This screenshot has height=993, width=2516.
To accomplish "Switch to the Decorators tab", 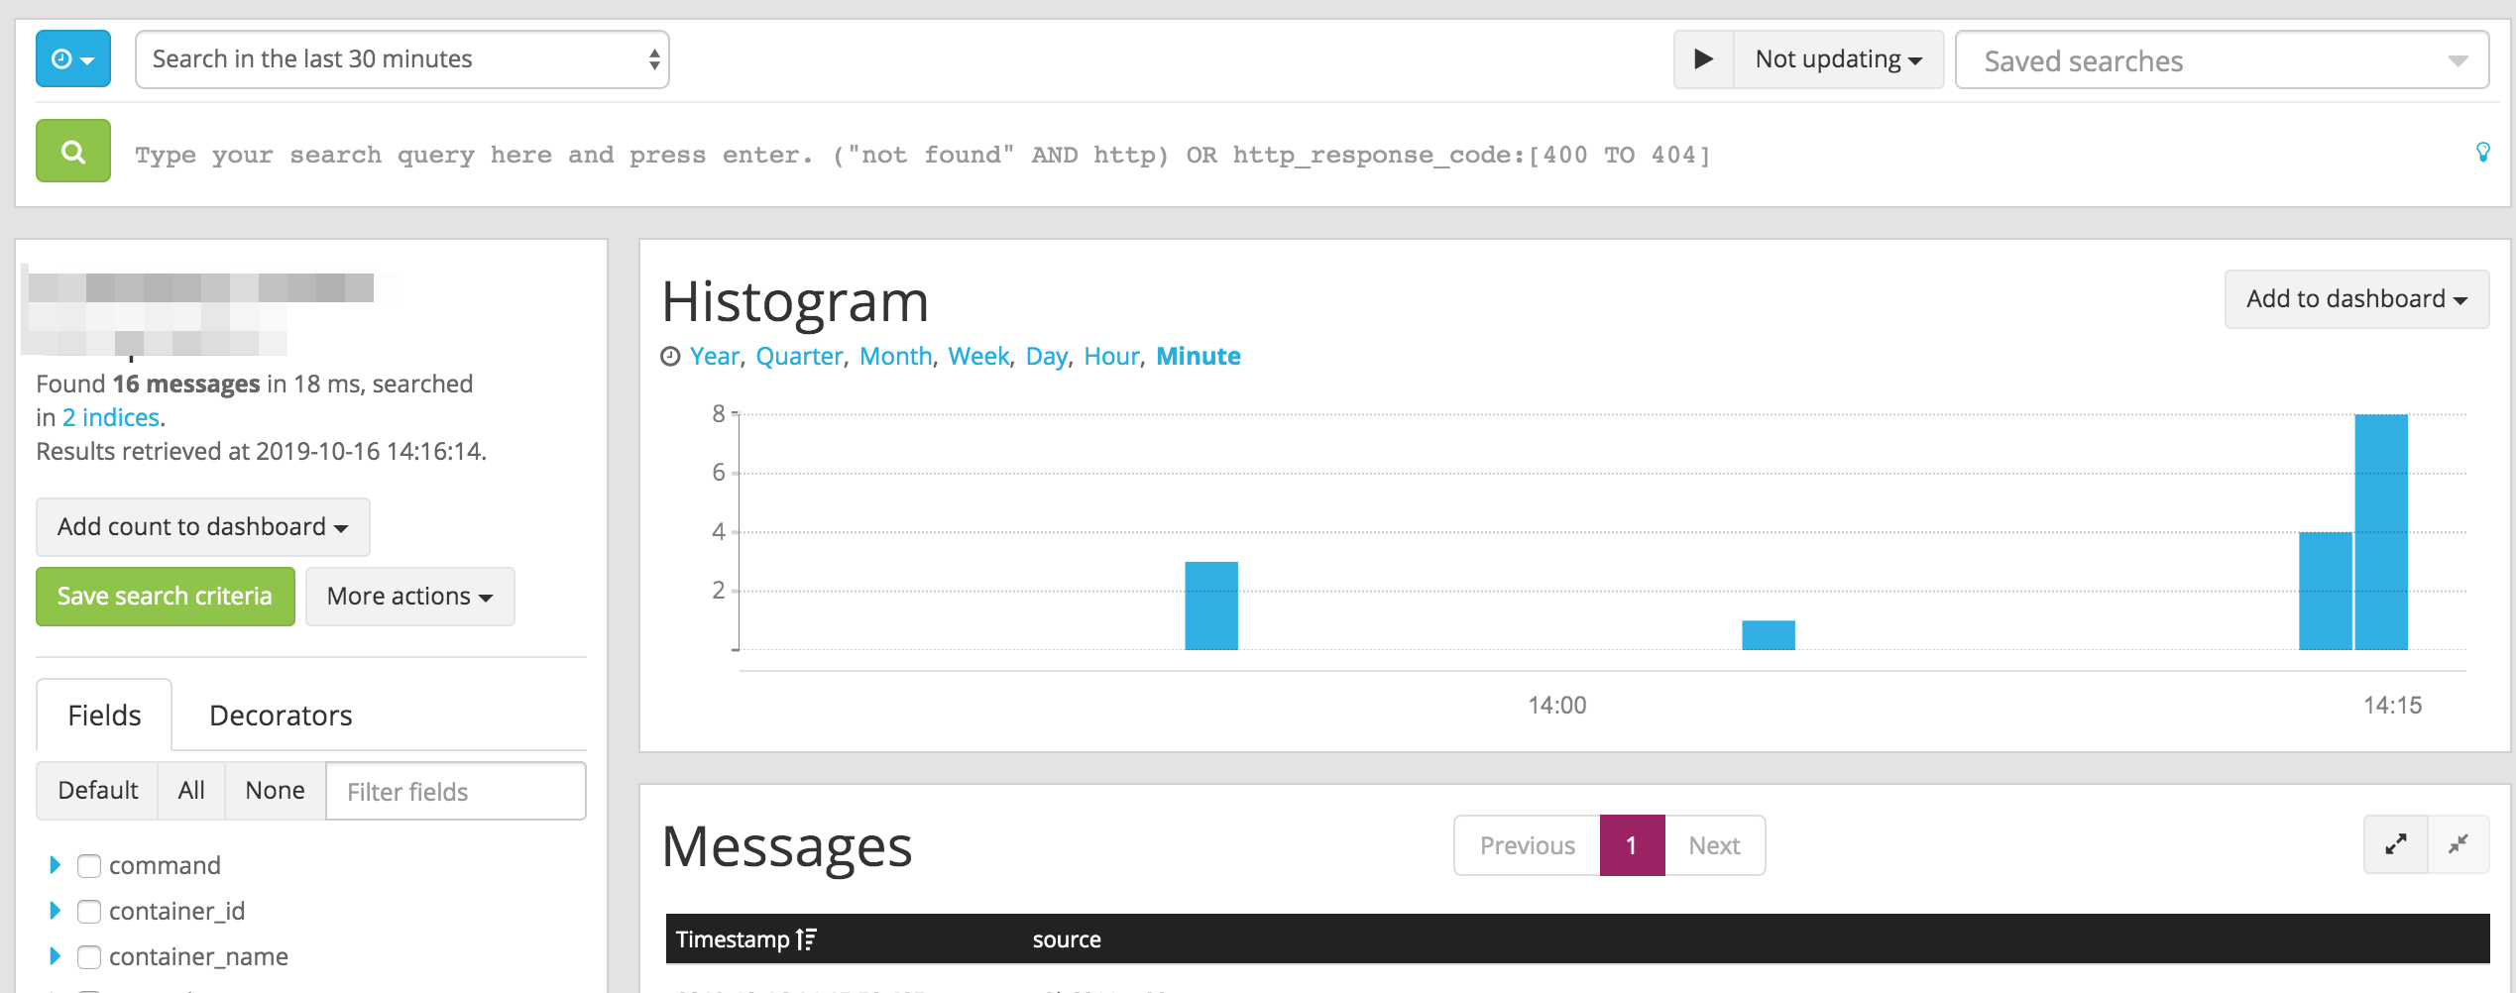I will tap(281, 715).
